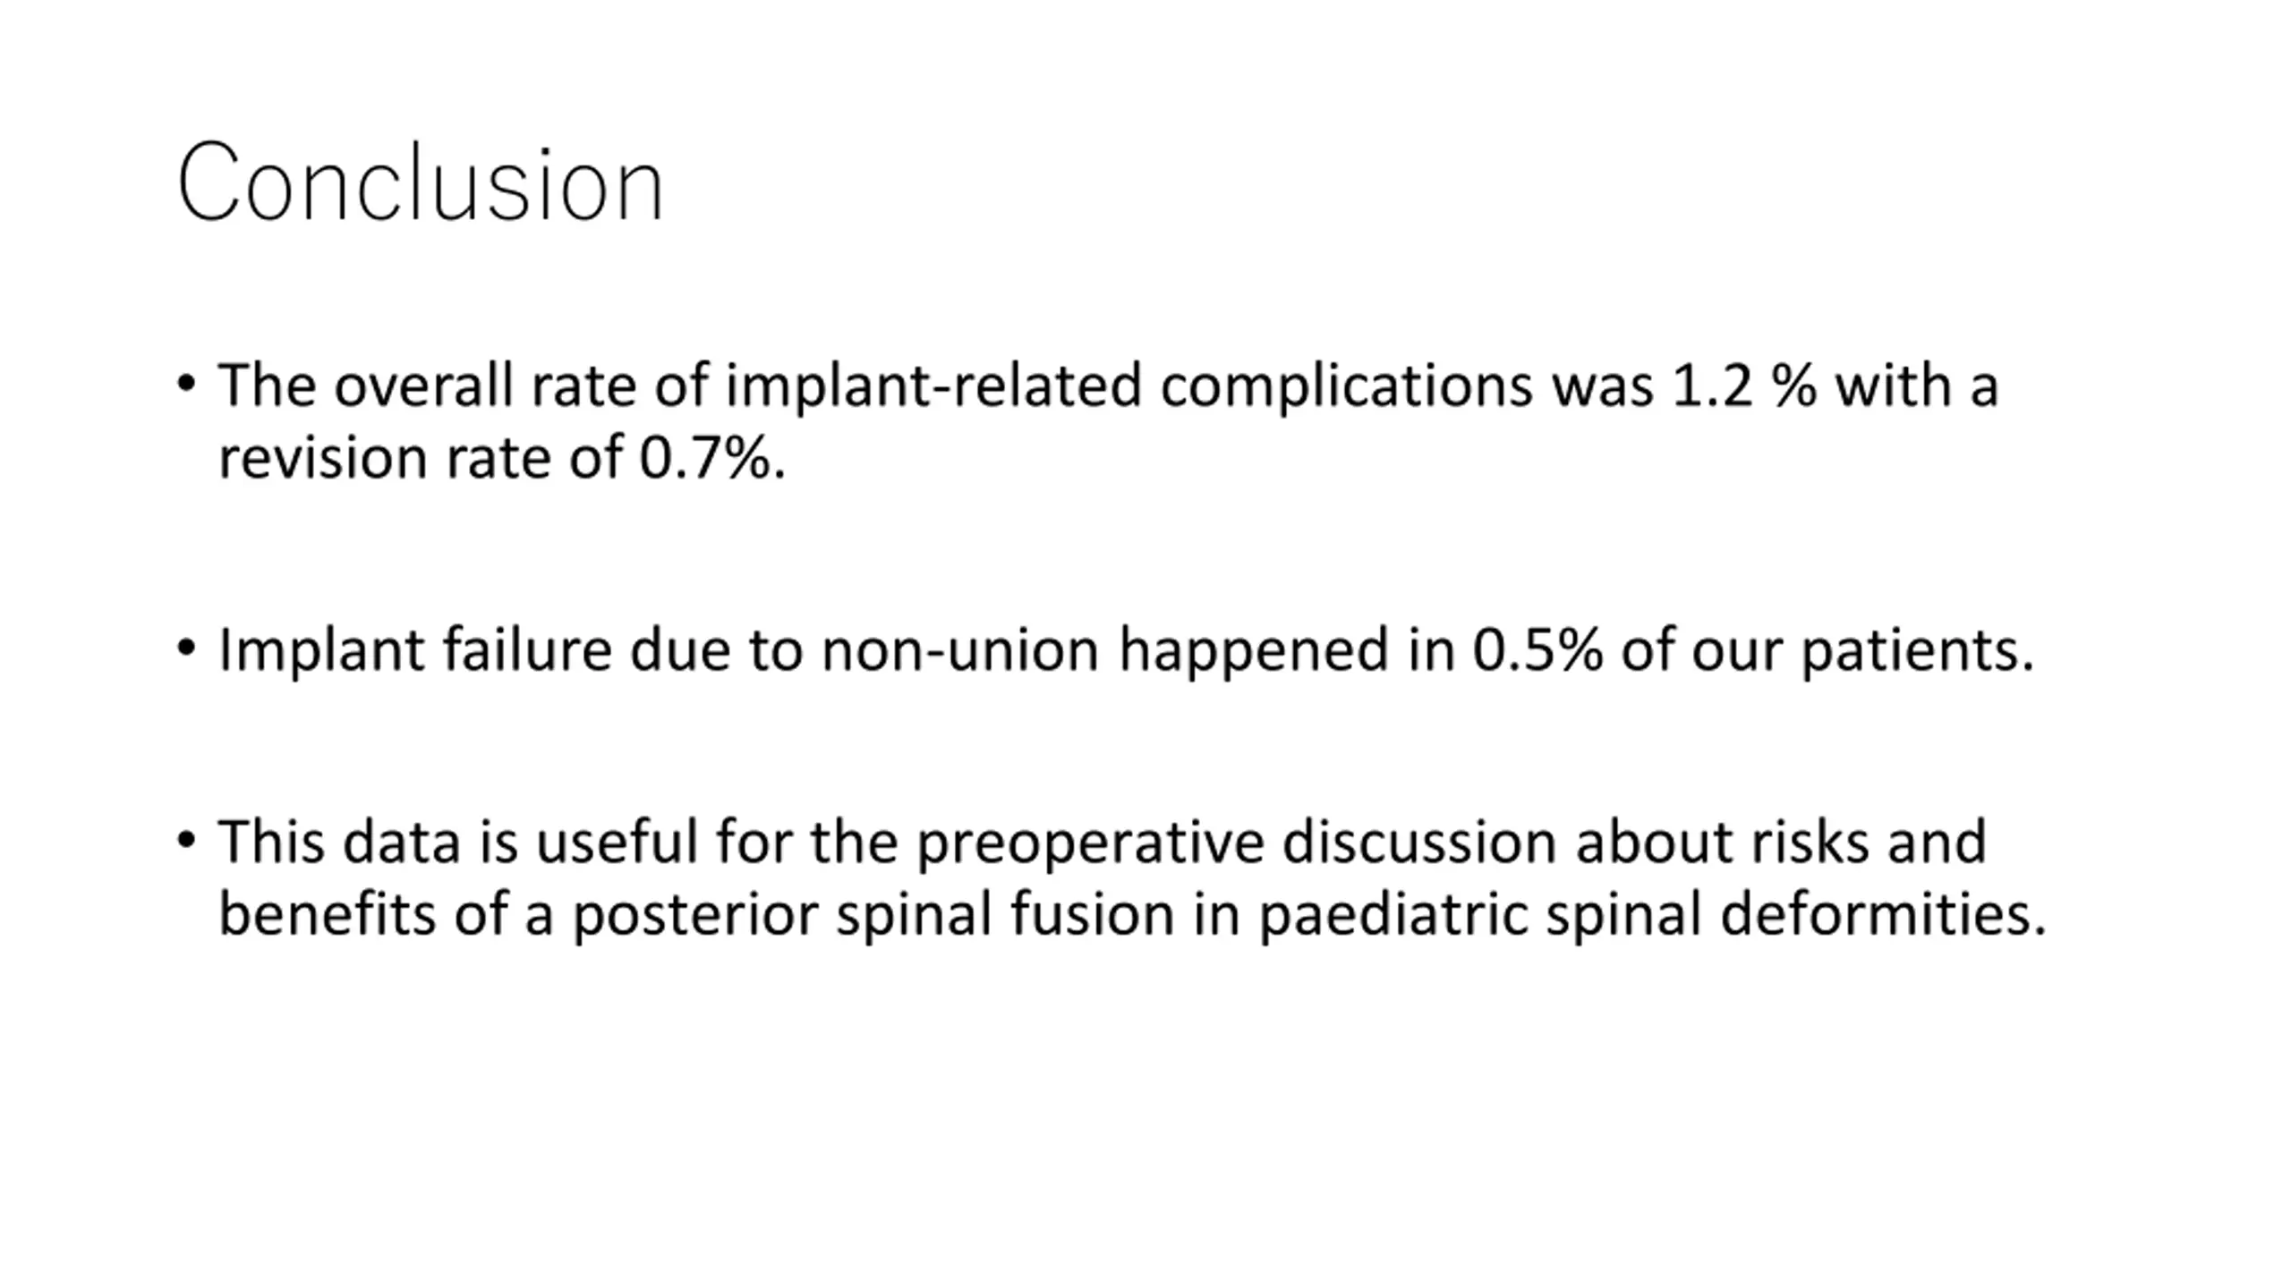Click the 1.2 % complication rate value

[1744, 386]
